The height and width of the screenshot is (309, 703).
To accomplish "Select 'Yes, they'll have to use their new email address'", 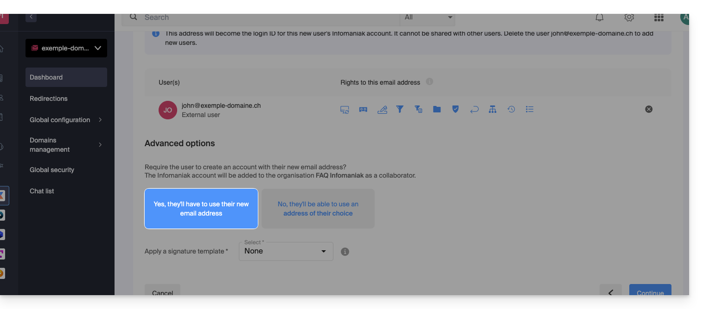I will pyautogui.click(x=201, y=209).
